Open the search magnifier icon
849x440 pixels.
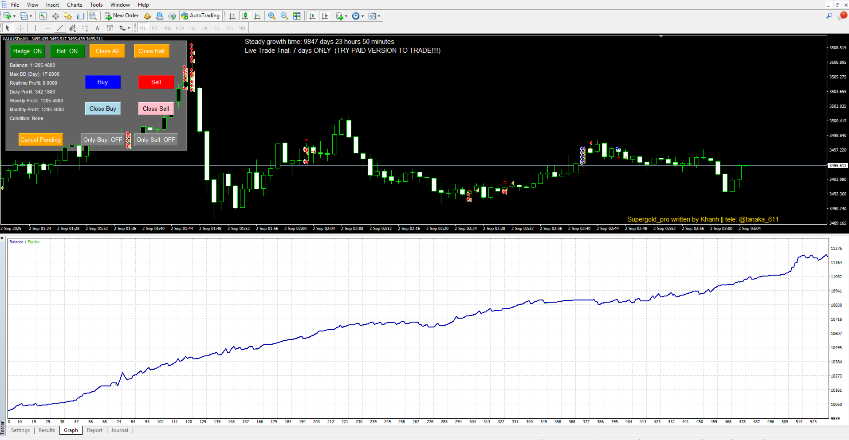coord(829,16)
